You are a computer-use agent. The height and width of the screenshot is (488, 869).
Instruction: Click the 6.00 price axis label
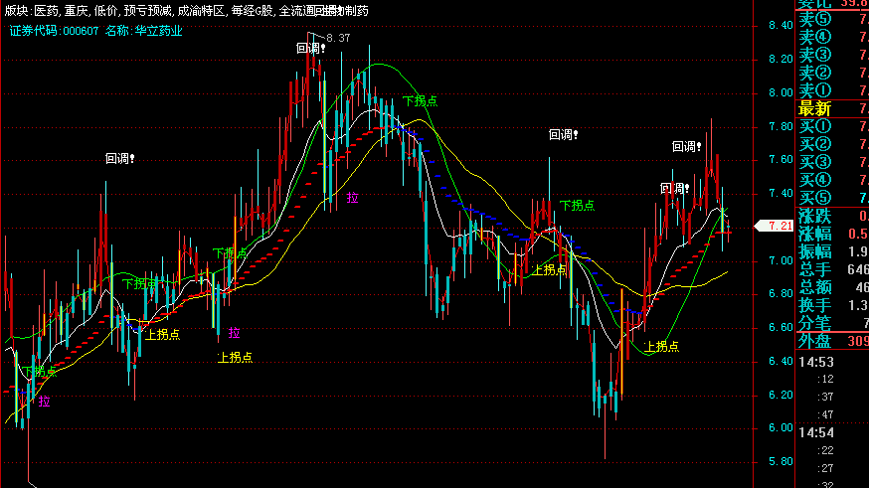(x=781, y=427)
